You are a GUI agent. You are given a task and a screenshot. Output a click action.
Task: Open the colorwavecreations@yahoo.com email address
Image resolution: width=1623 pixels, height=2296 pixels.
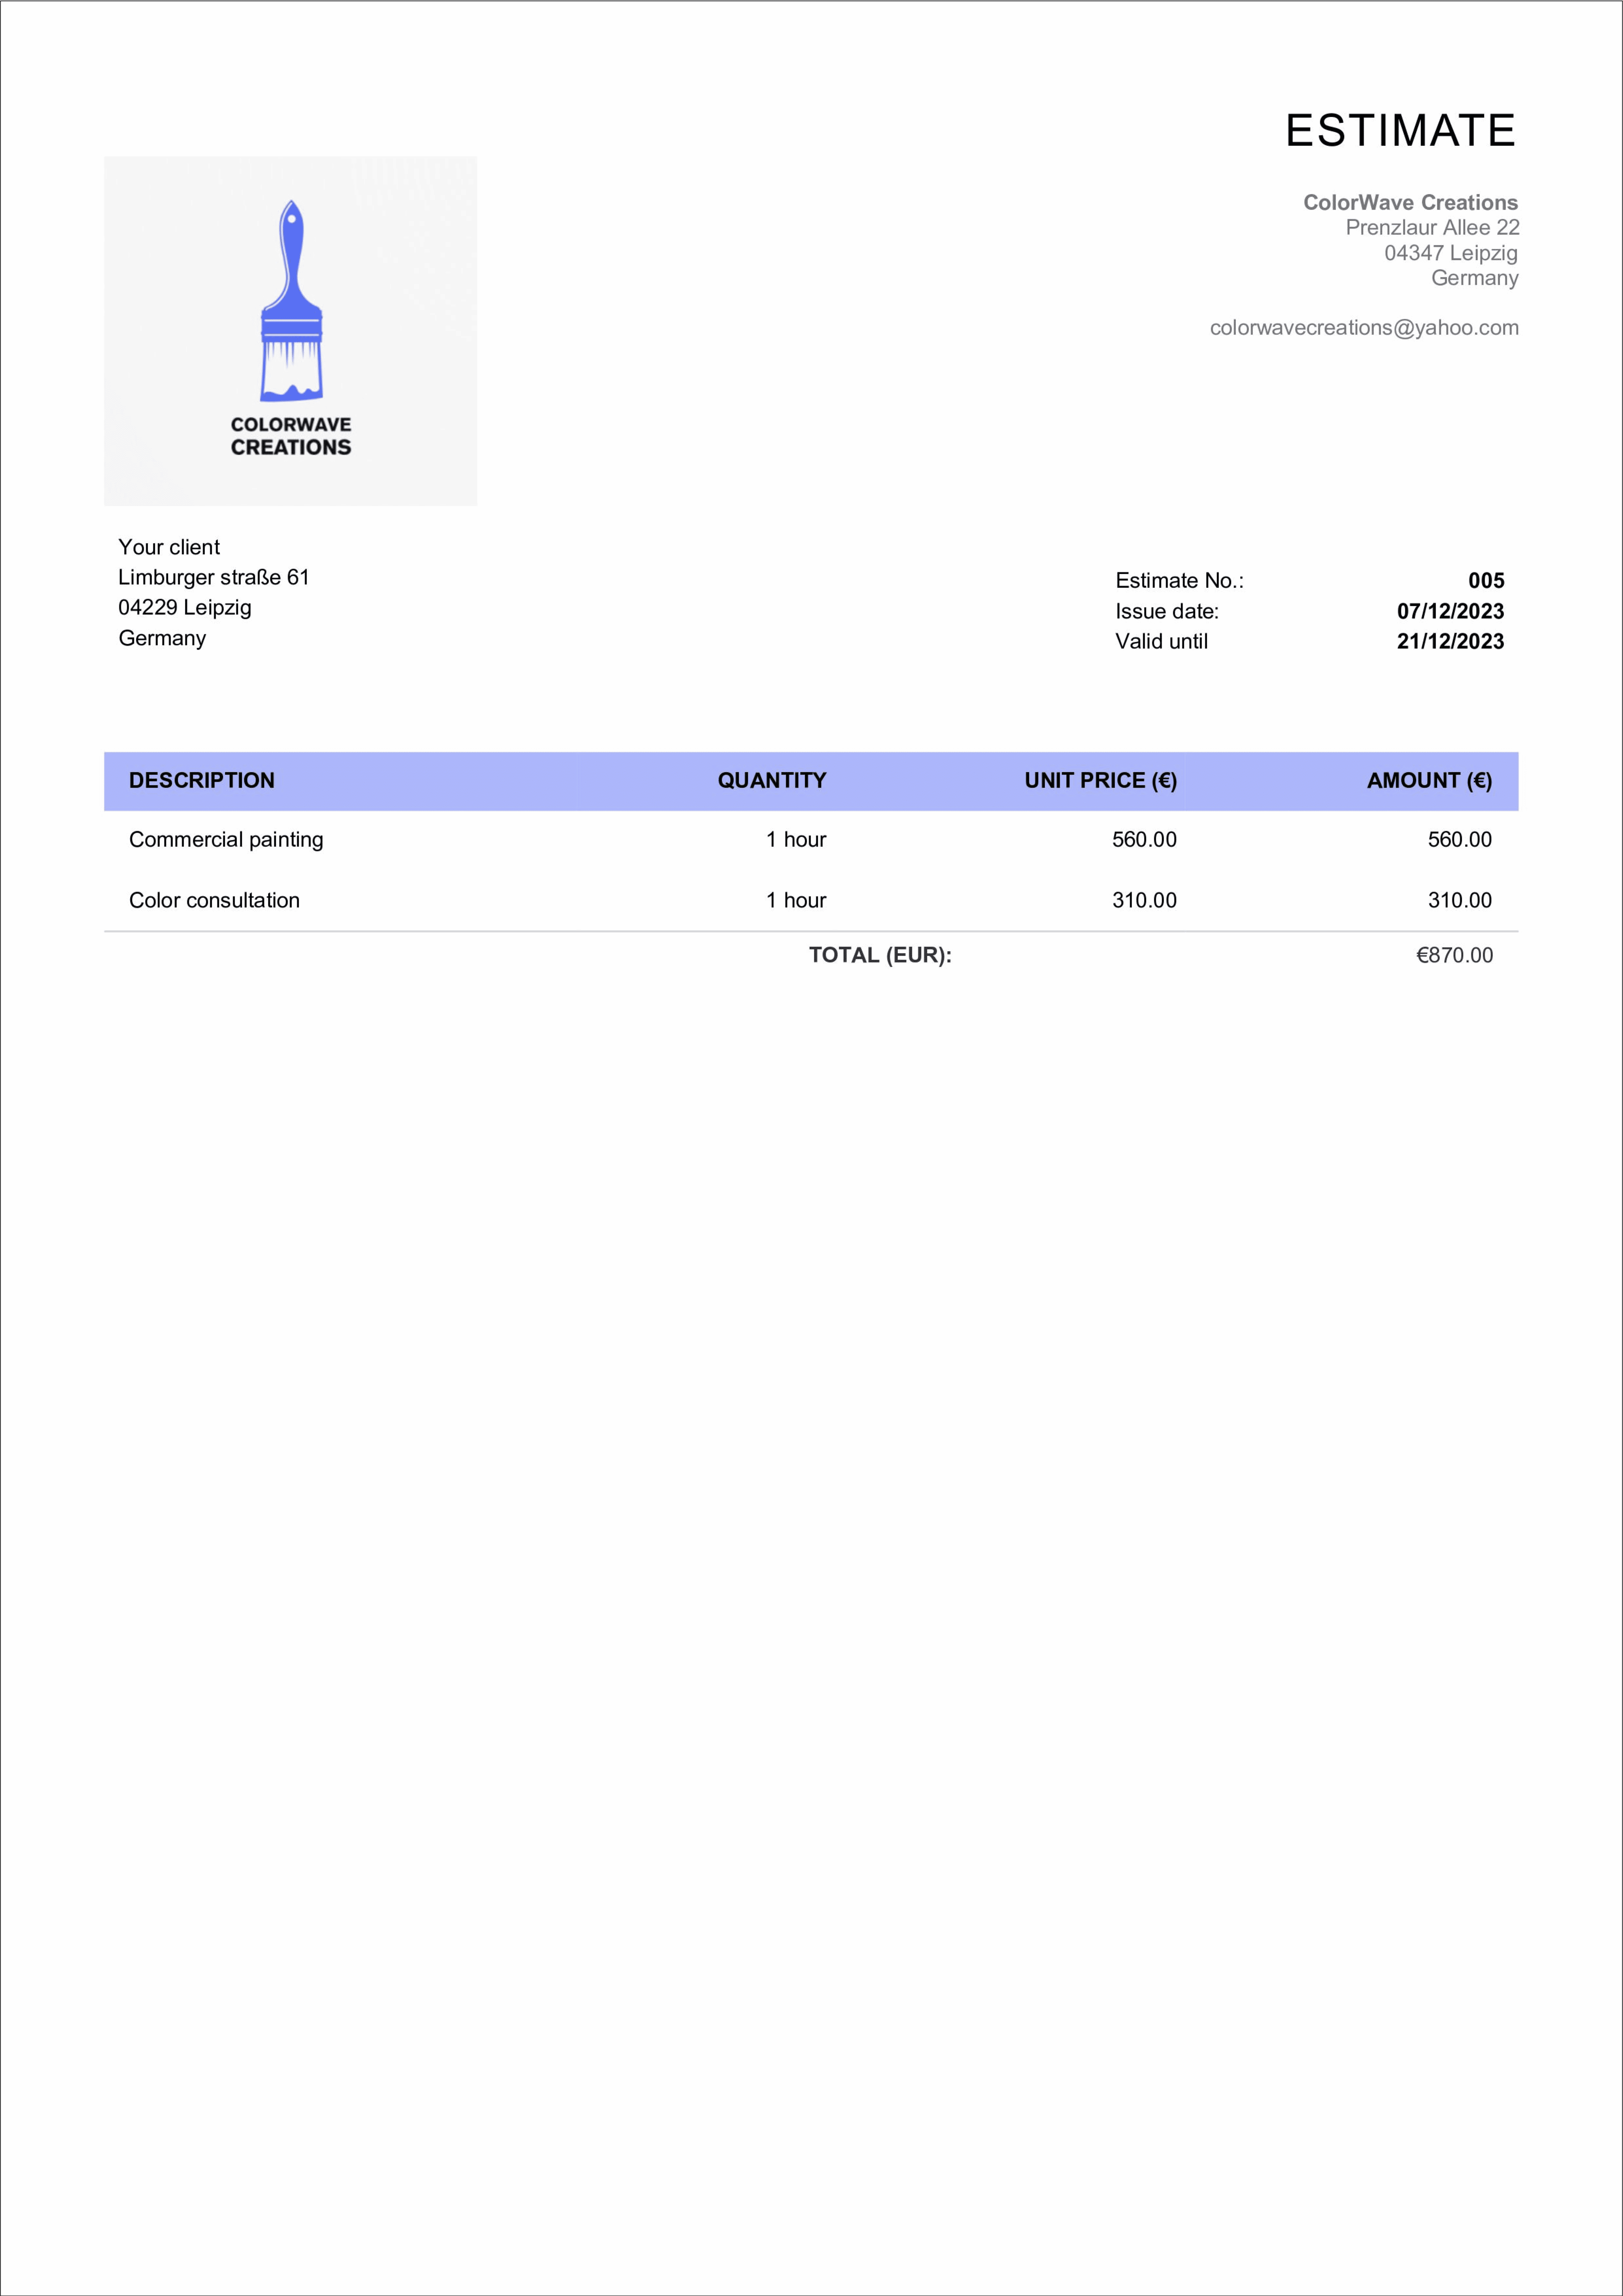point(1364,328)
